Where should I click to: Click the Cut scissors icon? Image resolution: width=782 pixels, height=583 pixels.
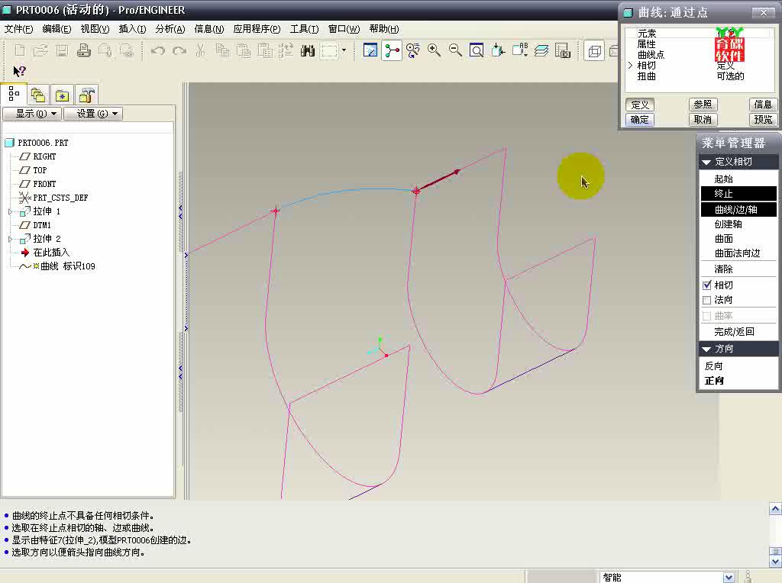click(201, 50)
